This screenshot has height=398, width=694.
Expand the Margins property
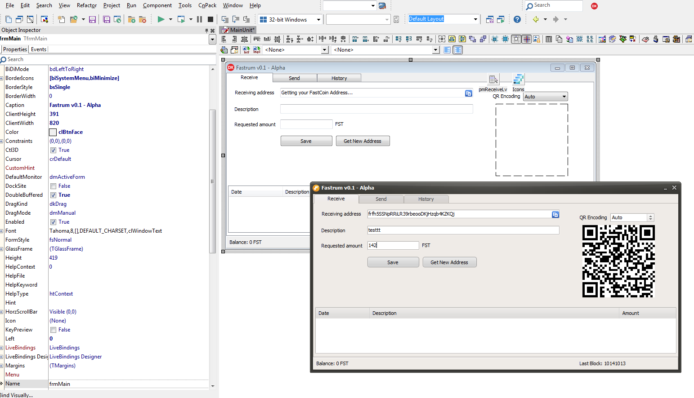[x=2, y=366]
